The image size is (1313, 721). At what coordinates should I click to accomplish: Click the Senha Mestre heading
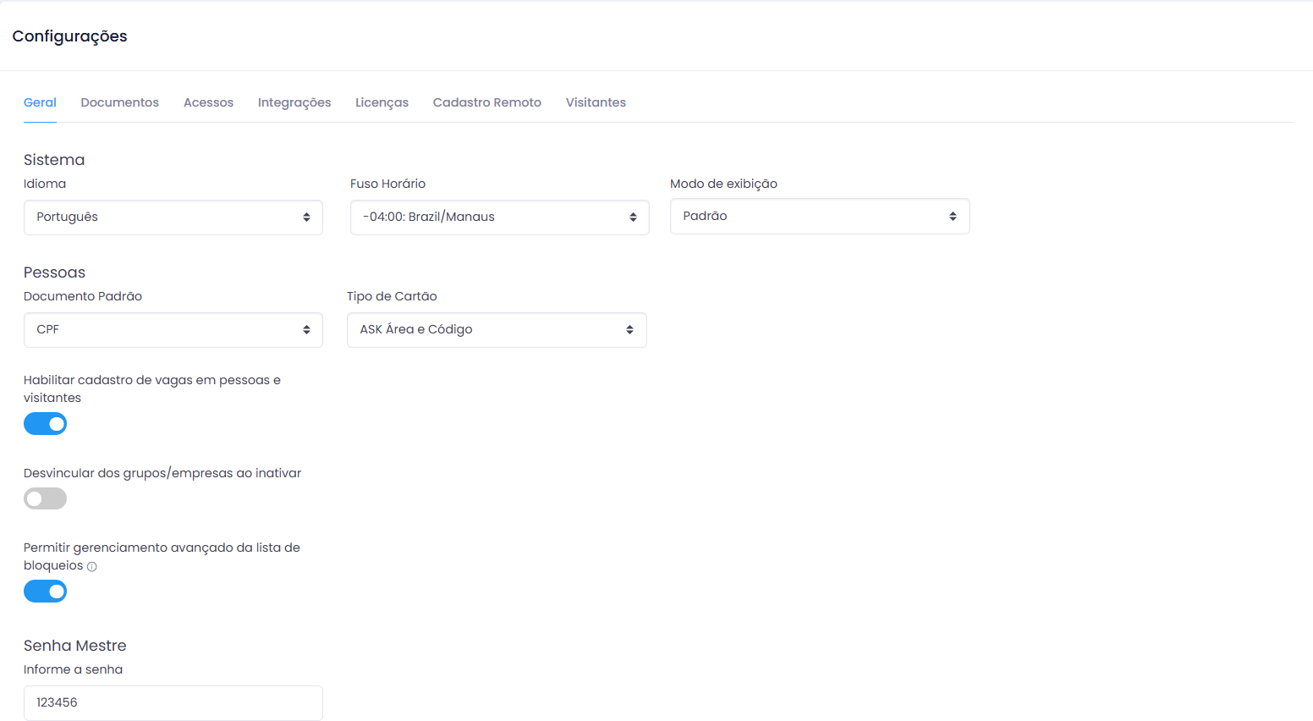tap(74, 646)
